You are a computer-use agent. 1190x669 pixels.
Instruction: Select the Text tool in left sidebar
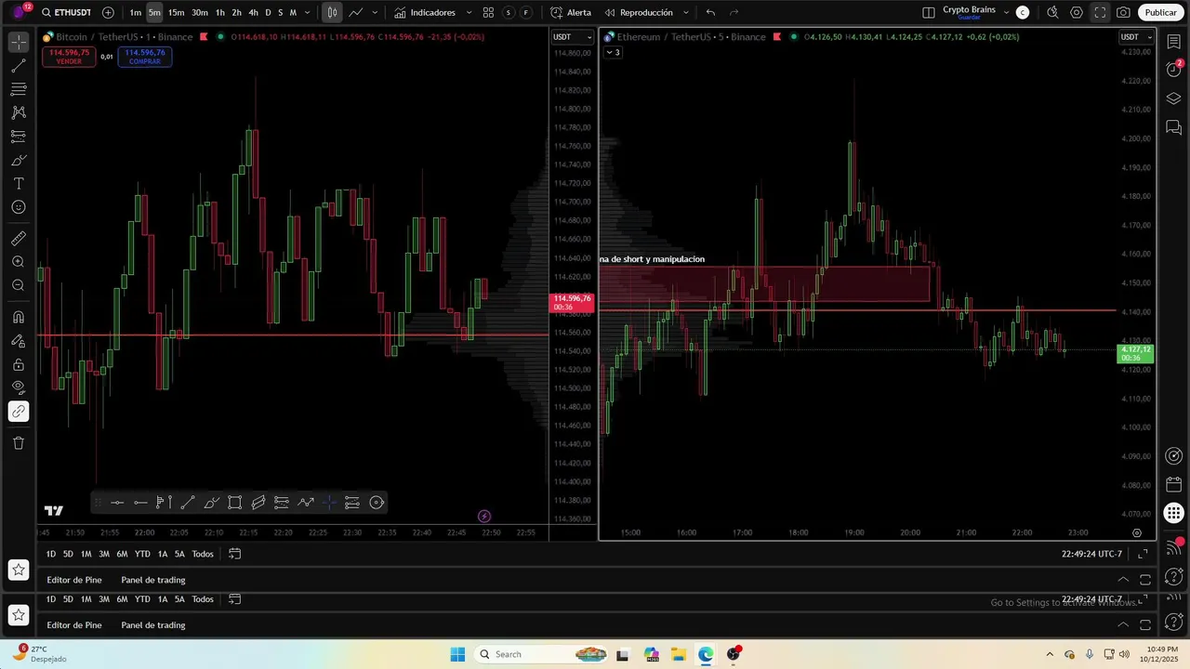(x=19, y=184)
